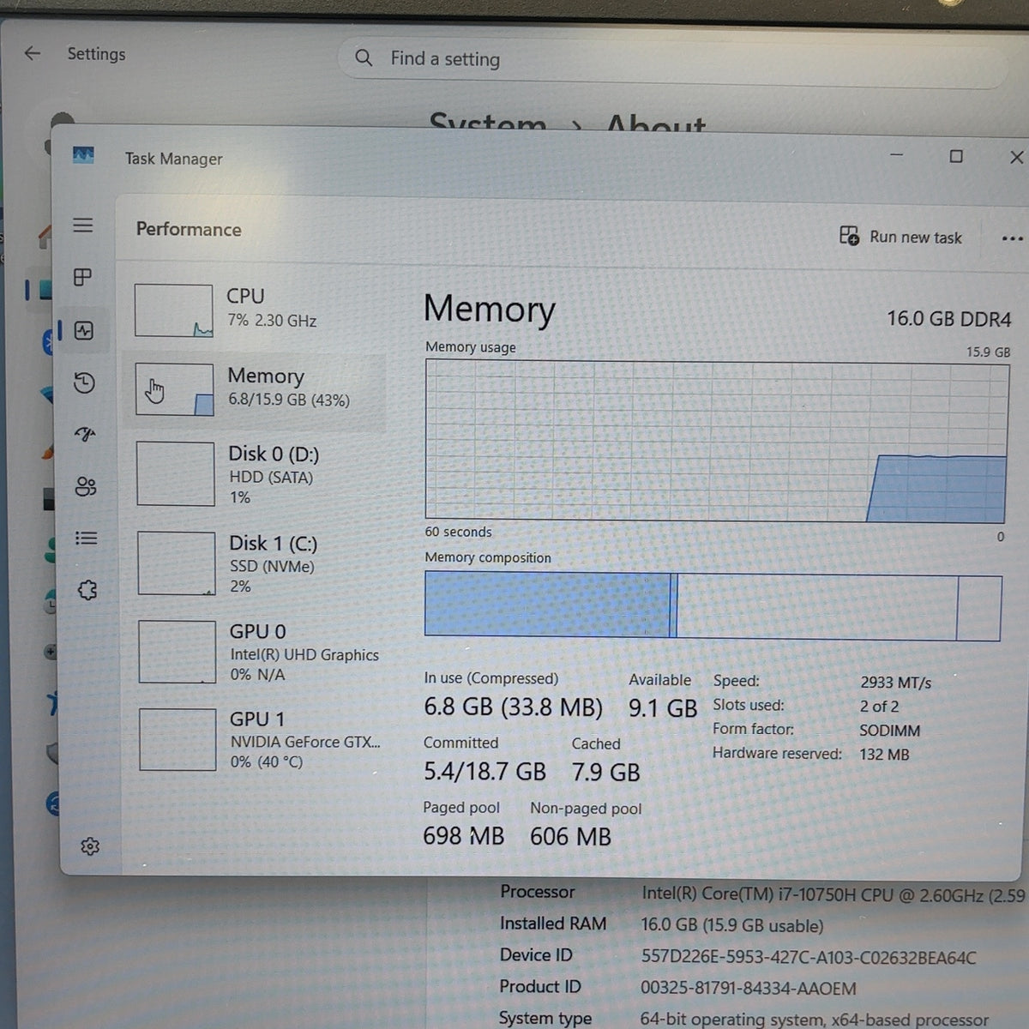Close the Task Manager window
1029x1029 pixels.
coord(1016,157)
